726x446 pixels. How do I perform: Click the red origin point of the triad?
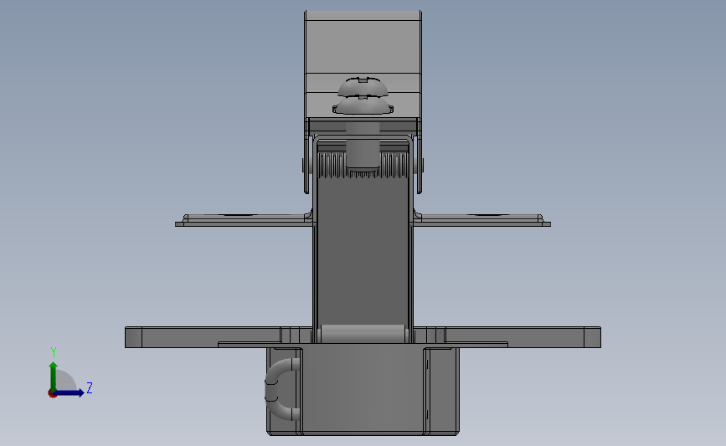click(x=52, y=394)
